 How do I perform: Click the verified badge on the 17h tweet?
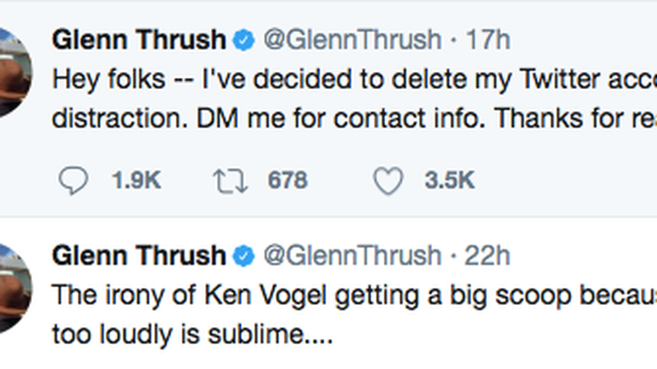[244, 40]
